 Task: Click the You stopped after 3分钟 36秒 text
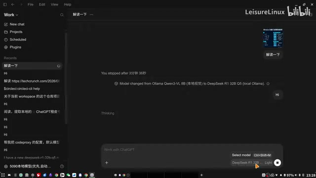click(123, 73)
